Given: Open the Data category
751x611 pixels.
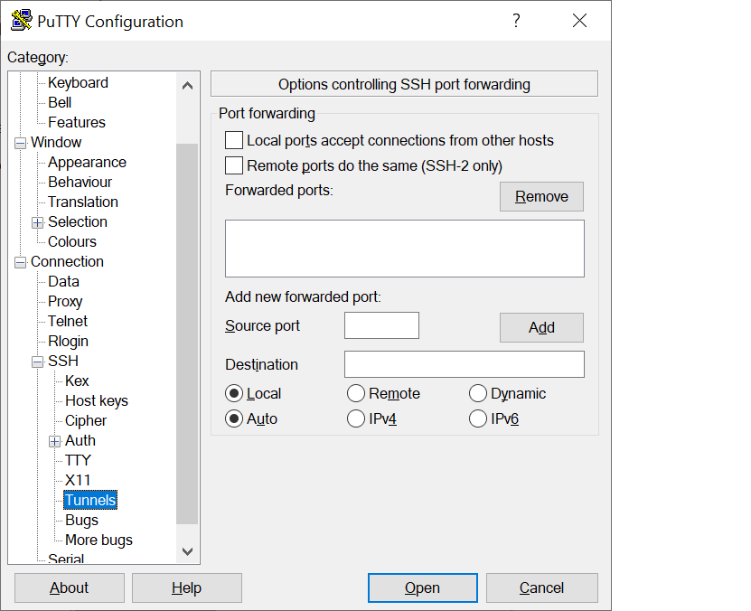Looking at the screenshot, I should (x=63, y=282).
